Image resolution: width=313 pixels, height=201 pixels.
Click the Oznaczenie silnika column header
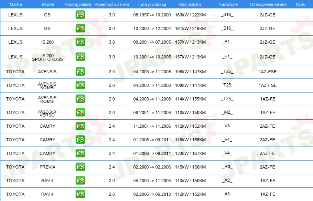(x=268, y=4)
